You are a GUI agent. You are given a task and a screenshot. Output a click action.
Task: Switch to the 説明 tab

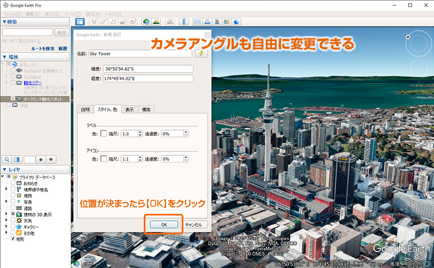click(x=85, y=109)
